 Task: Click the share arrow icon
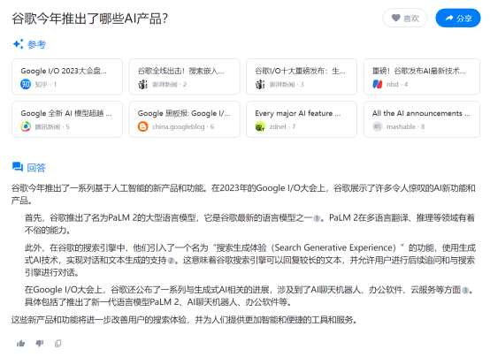pos(449,19)
